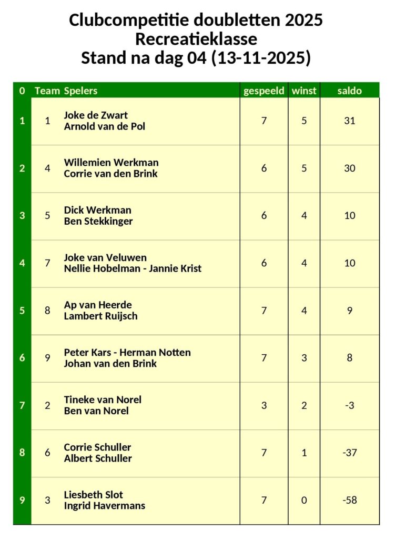Click on Ben Stekkinger's name
Screen dimensions: 395x539
[98, 221]
